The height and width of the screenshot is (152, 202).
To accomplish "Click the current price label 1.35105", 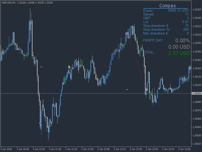I will pyautogui.click(x=197, y=93).
